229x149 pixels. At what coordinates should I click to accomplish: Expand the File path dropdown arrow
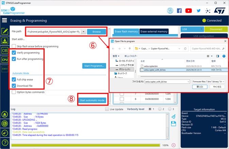click(83, 31)
